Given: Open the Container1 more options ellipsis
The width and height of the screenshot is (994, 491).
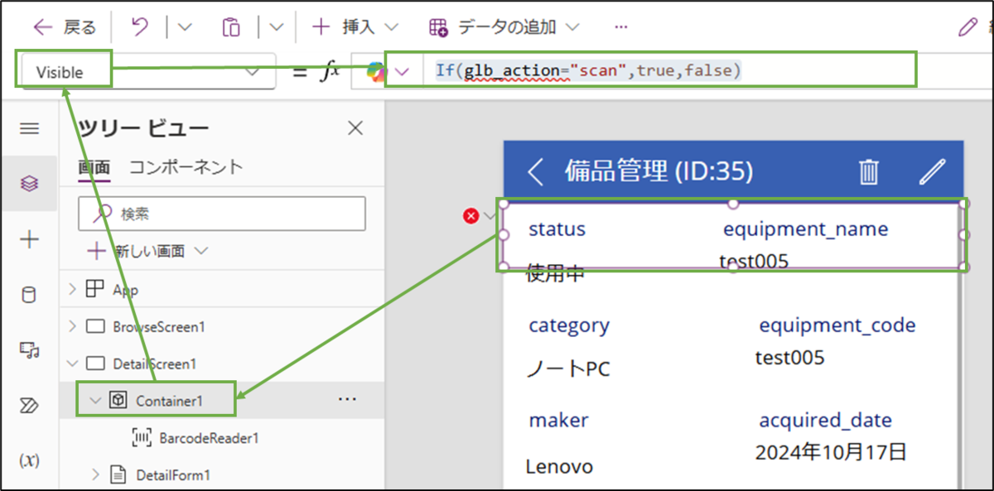Looking at the screenshot, I should click(x=348, y=399).
